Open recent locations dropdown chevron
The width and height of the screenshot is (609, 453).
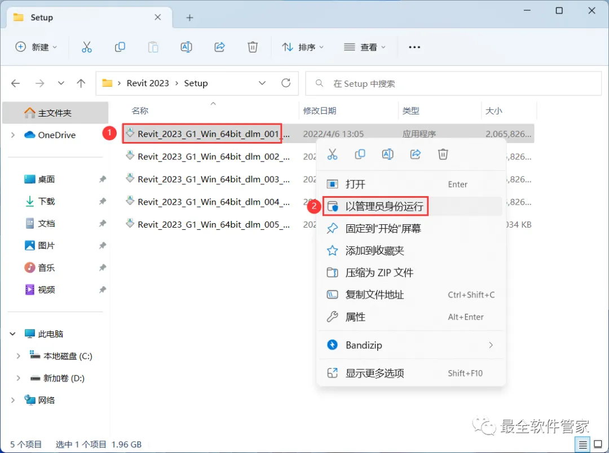[61, 83]
